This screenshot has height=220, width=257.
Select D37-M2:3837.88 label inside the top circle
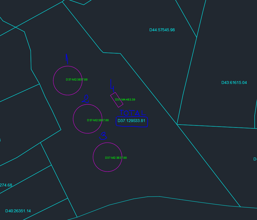point(77,79)
